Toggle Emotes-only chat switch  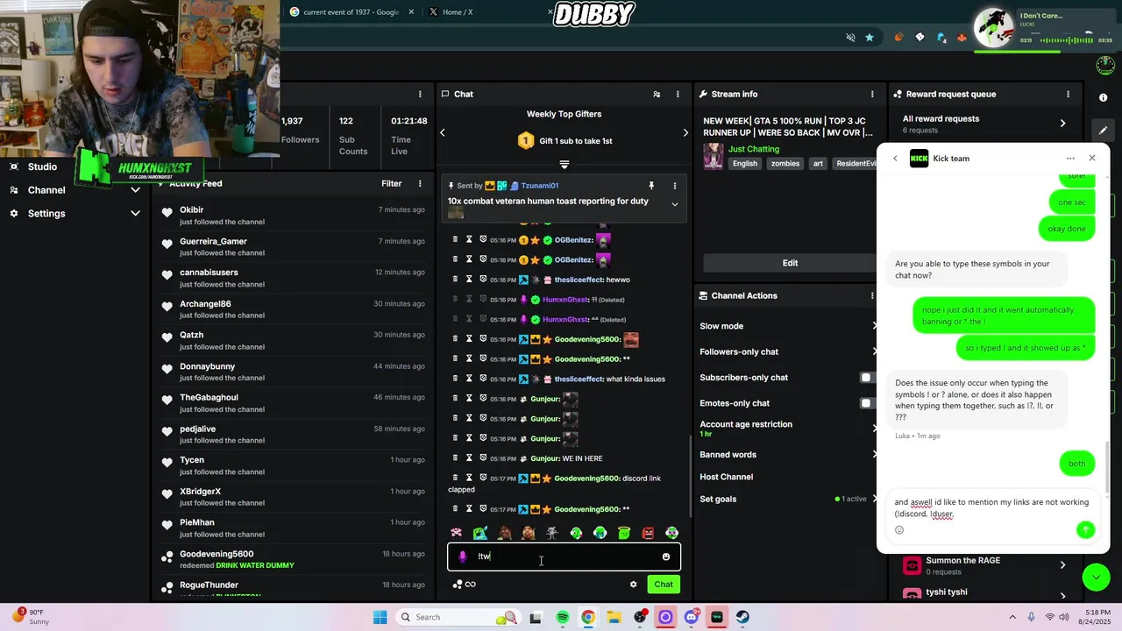pos(868,403)
